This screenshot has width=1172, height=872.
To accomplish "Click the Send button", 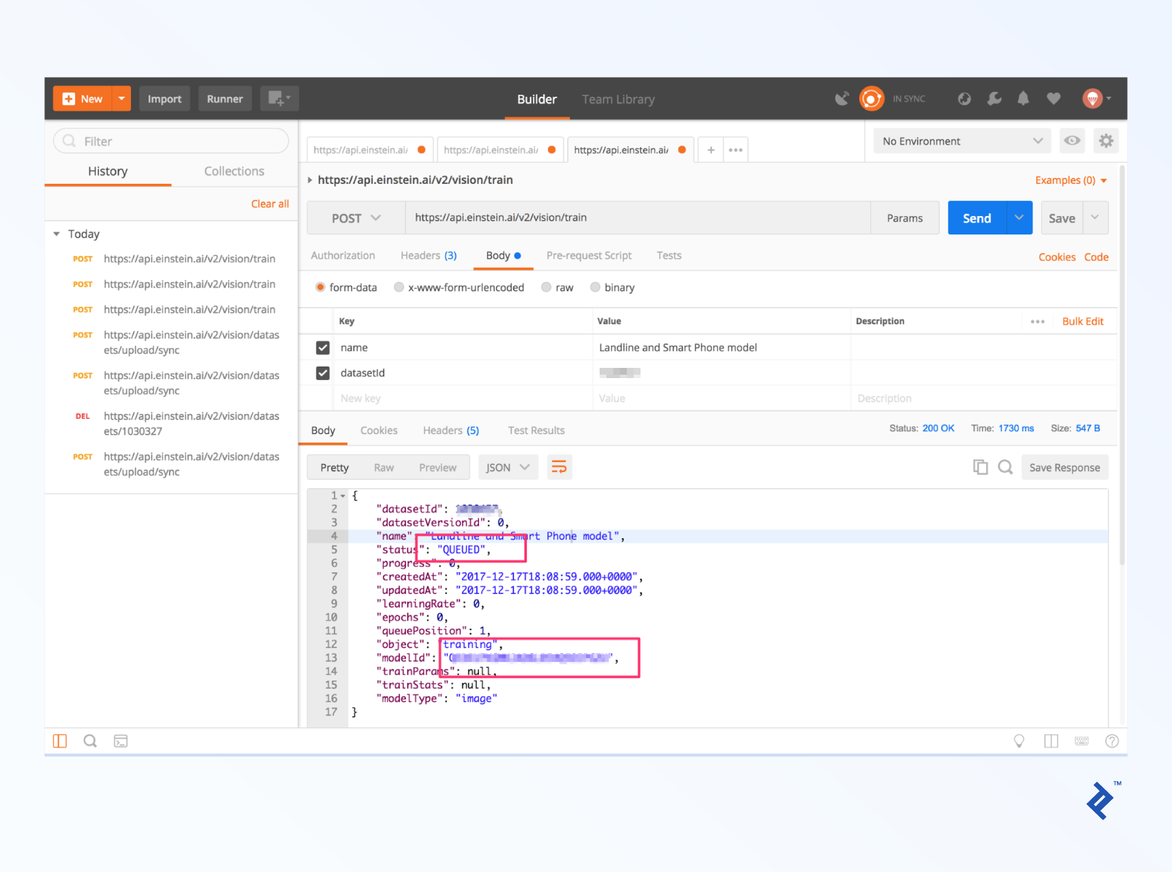I will click(x=976, y=217).
